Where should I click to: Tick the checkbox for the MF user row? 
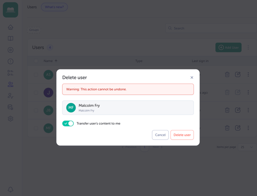click(36, 128)
